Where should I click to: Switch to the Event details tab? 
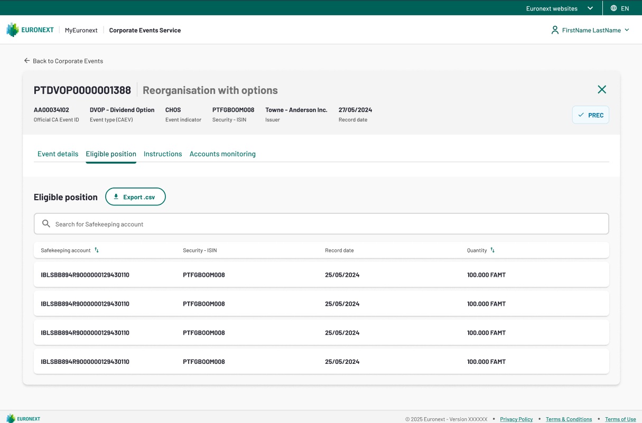coord(58,154)
